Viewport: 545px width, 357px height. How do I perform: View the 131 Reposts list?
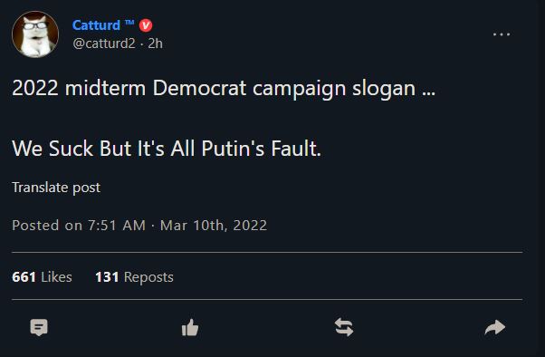click(x=134, y=277)
